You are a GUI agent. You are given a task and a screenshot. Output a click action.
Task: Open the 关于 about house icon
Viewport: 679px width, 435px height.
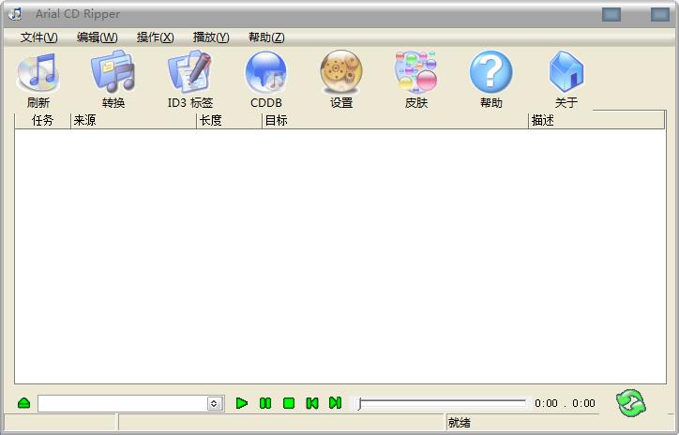[566, 80]
